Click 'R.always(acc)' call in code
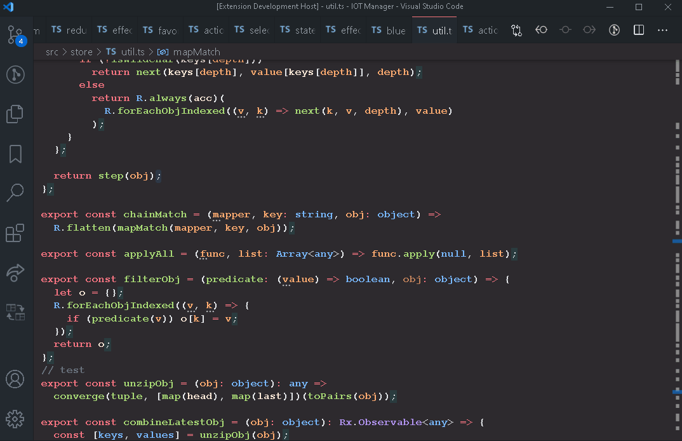 177,98
